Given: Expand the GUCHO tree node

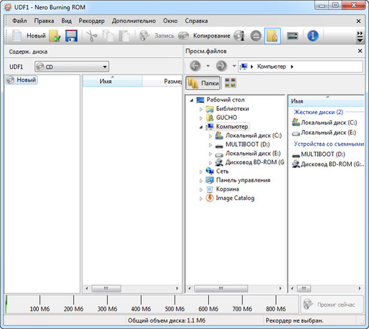Looking at the screenshot, I should click(x=201, y=118).
